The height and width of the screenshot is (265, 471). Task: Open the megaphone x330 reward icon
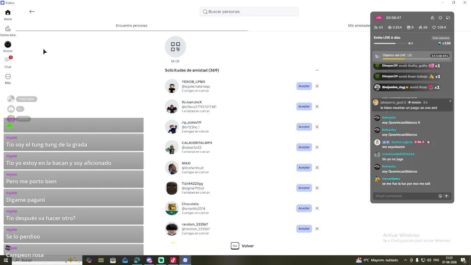tap(439, 43)
